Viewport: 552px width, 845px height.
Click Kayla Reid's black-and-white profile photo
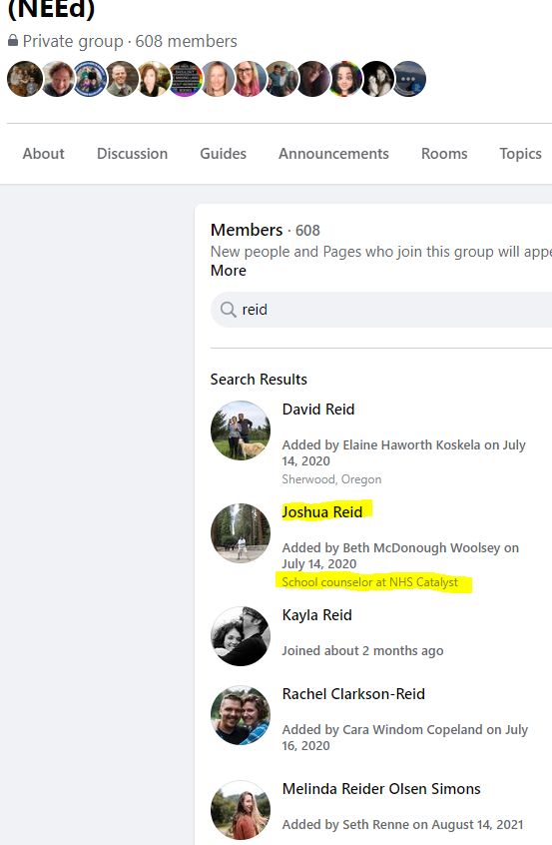pyautogui.click(x=241, y=636)
